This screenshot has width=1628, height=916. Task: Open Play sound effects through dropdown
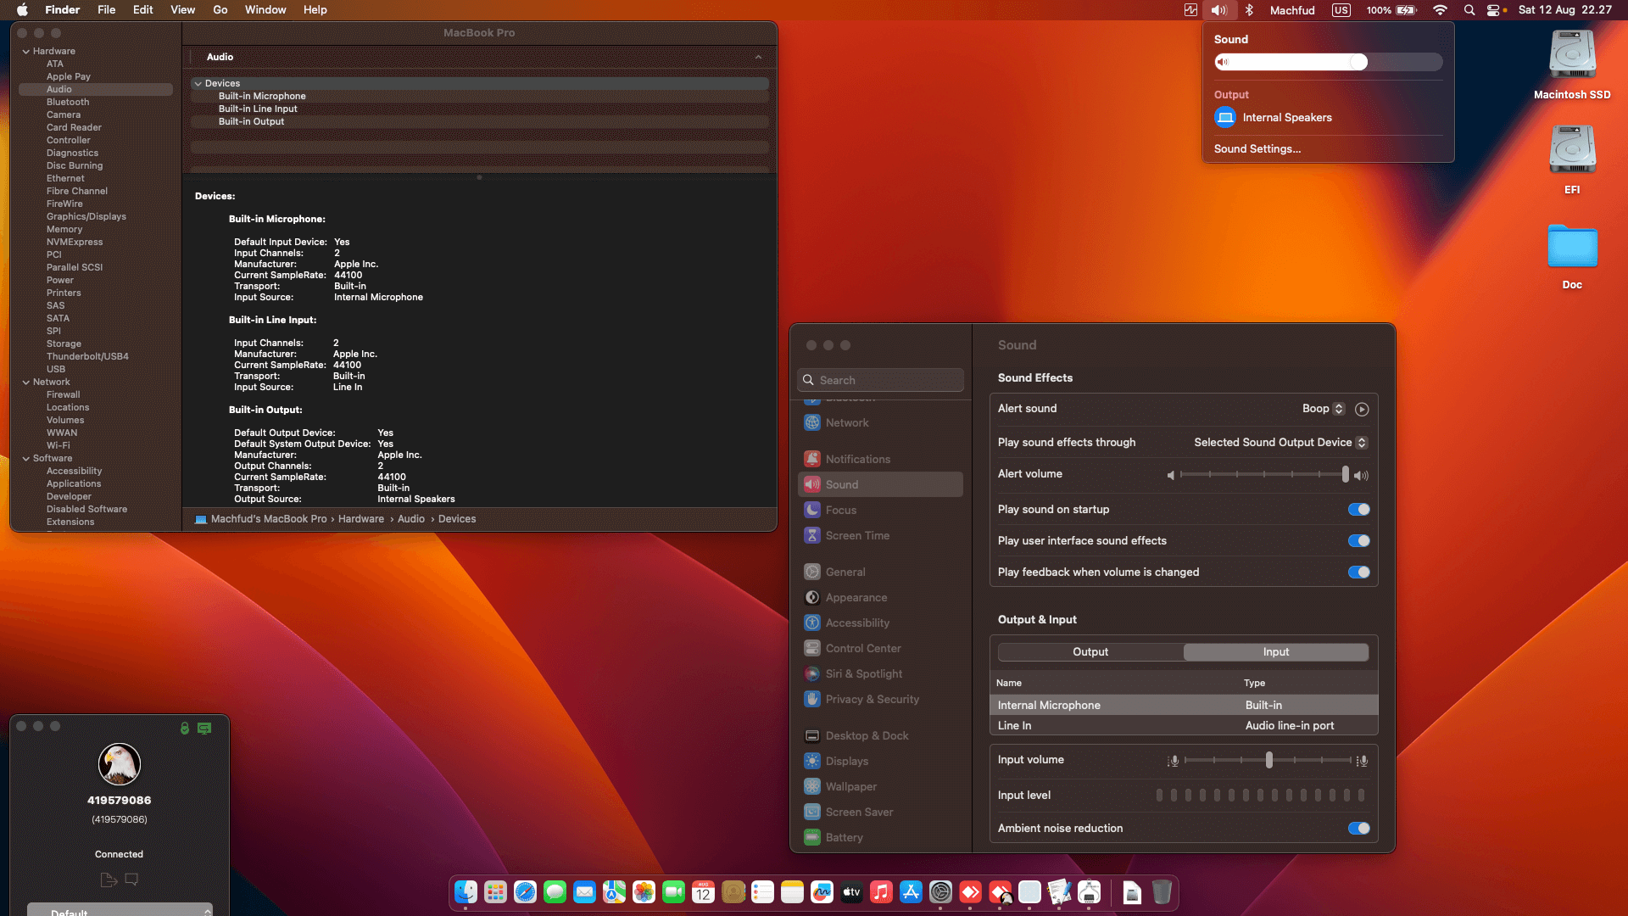tap(1280, 443)
